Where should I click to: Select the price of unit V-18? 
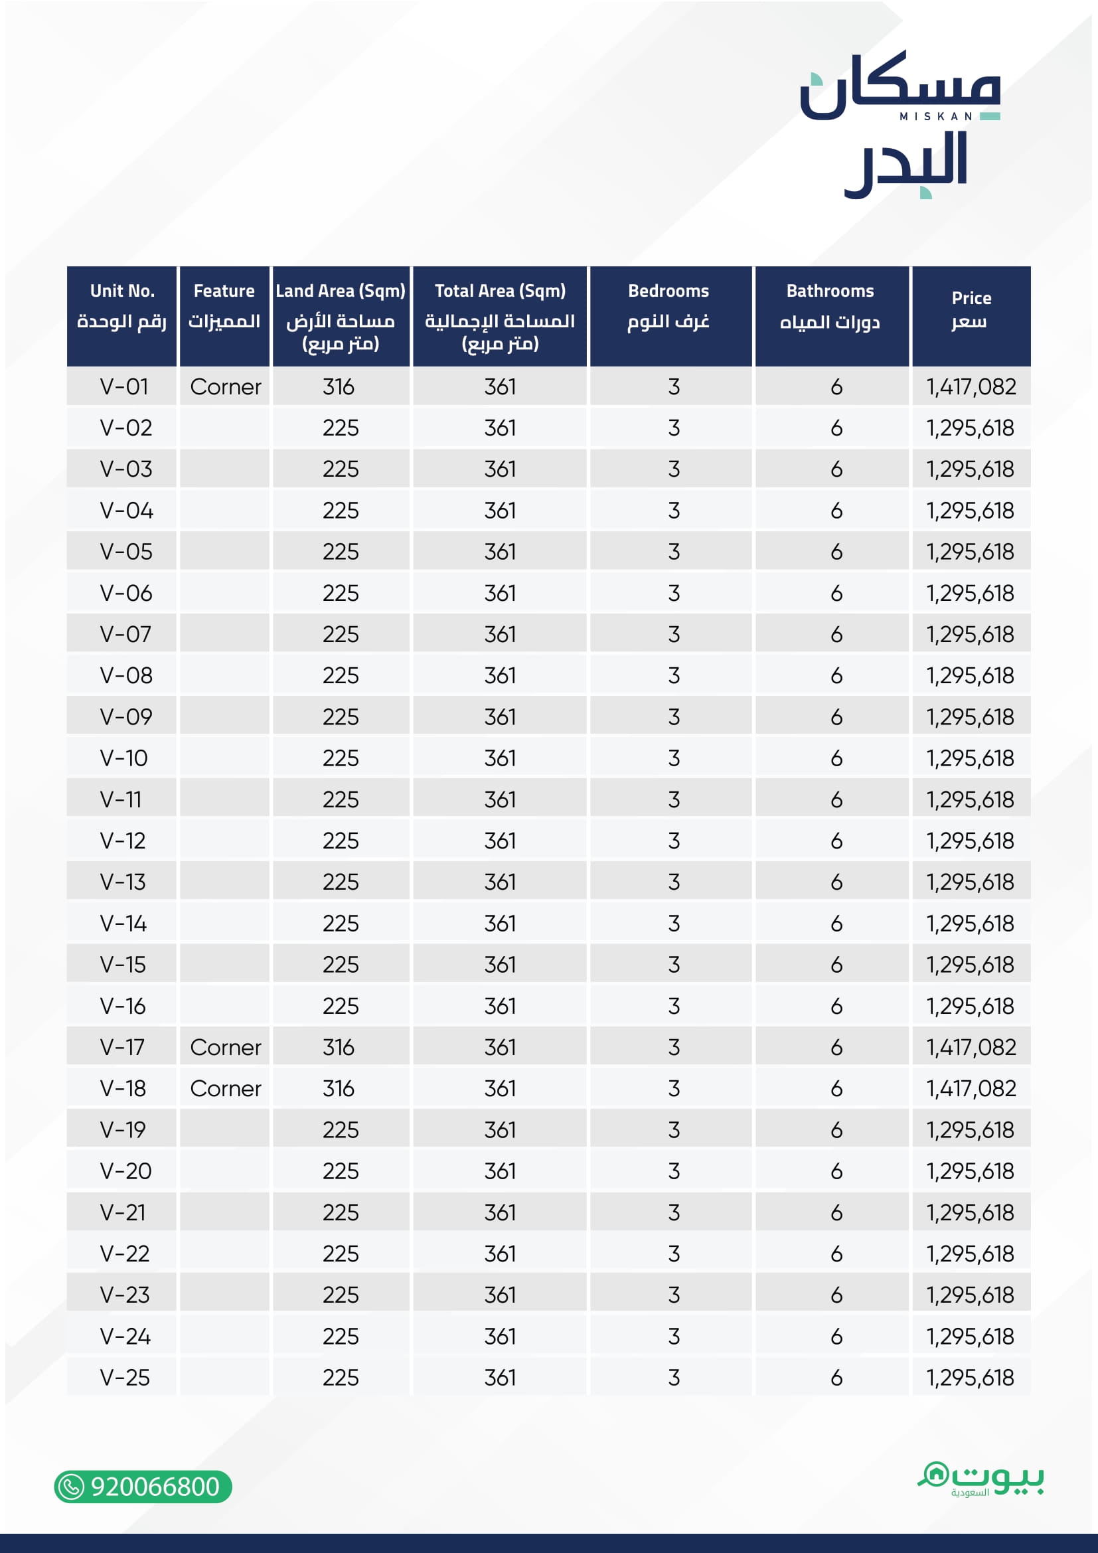click(x=971, y=1088)
